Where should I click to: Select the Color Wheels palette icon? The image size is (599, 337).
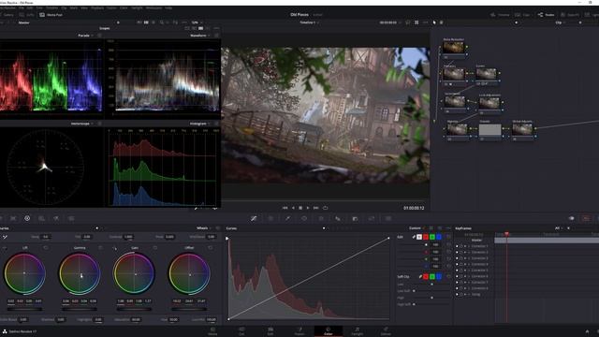click(x=27, y=218)
